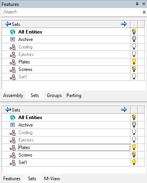Toggle the Archive bulb in the upper panel
The height and width of the screenshot is (183, 147).
coord(134,39)
